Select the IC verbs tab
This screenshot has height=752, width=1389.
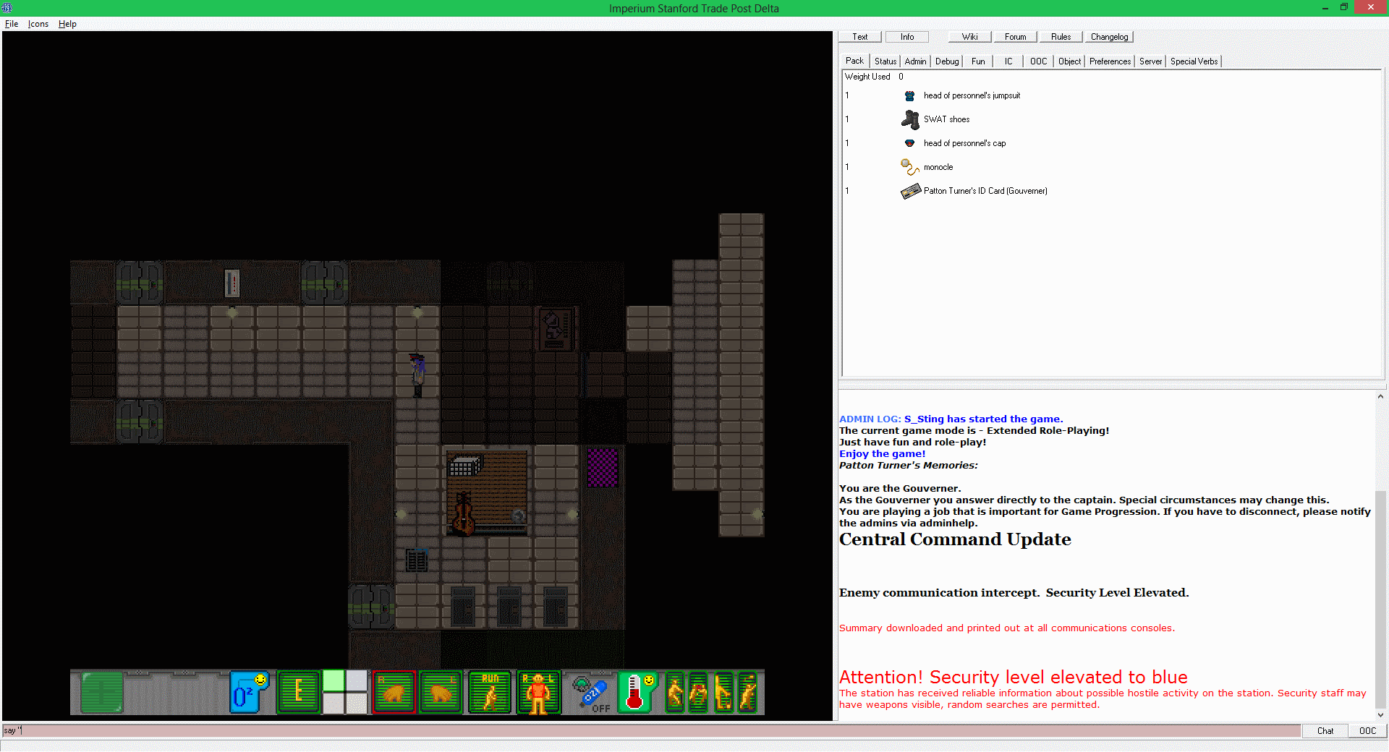tap(1008, 61)
